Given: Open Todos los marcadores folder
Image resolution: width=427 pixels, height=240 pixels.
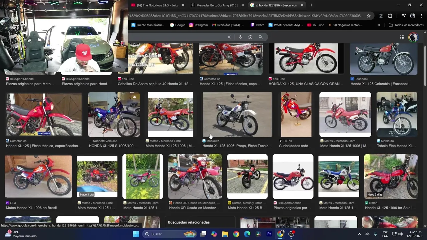Looking at the screenshot, I should [406, 25].
